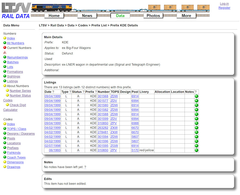Open the News tab
This screenshot has width=240, height=195.
(87, 15)
